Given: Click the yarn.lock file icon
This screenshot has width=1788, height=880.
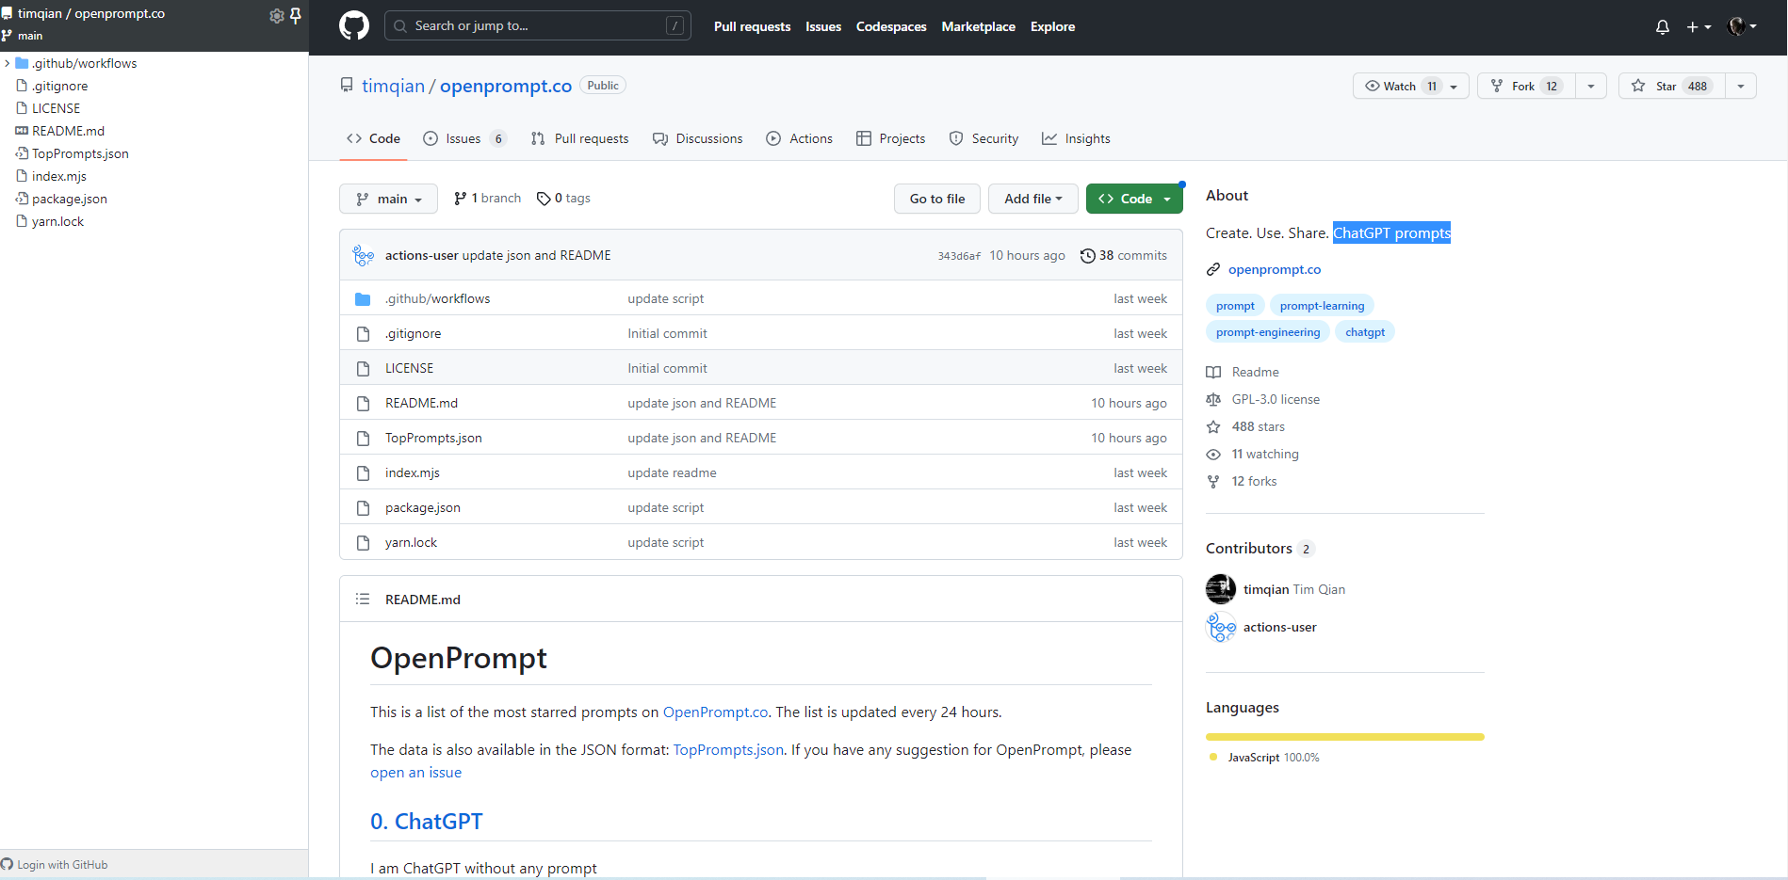Looking at the screenshot, I should 363,542.
